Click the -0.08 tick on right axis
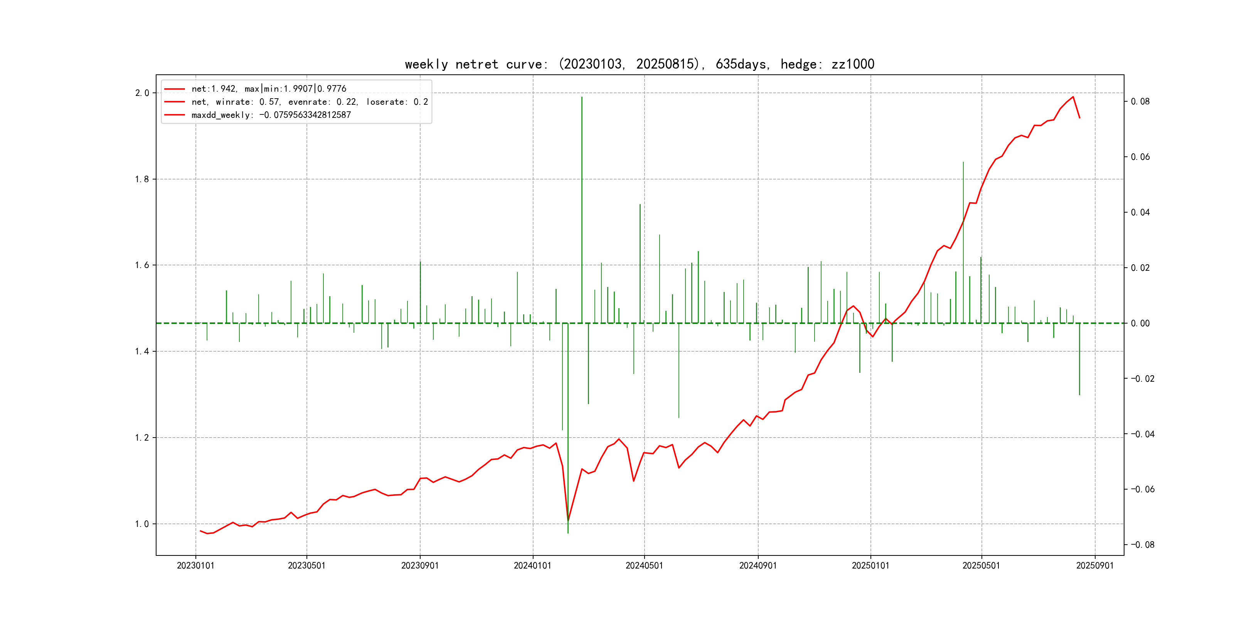 point(1142,545)
